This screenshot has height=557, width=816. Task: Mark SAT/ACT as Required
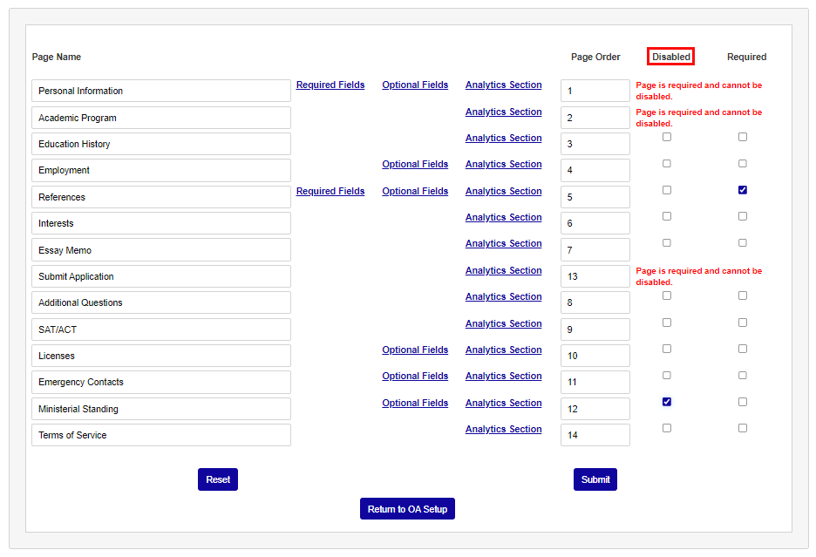coord(742,322)
